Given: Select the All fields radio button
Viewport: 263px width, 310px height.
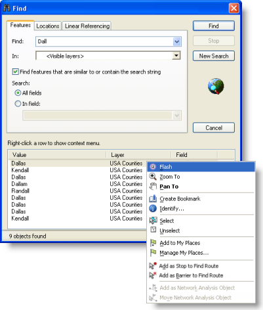Looking at the screenshot, I should pyautogui.click(x=18, y=93).
